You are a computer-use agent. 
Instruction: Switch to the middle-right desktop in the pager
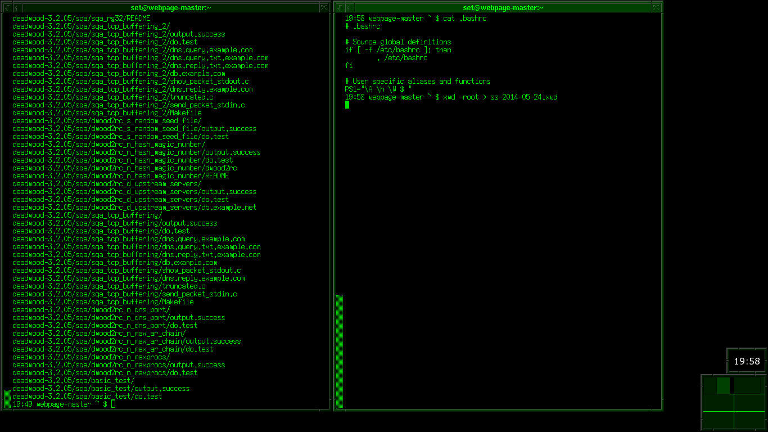pos(749,403)
